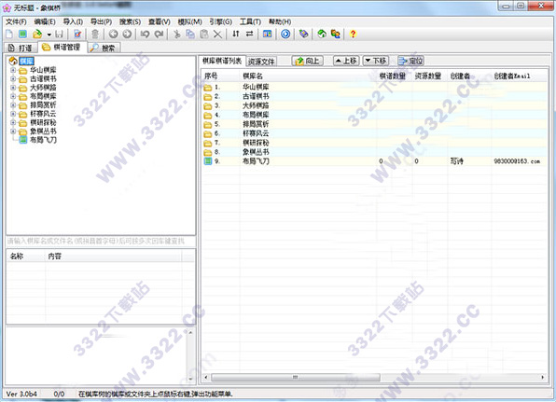Expand the 华山棋库 tree node
This screenshot has height=402, width=556.
[x=13, y=70]
